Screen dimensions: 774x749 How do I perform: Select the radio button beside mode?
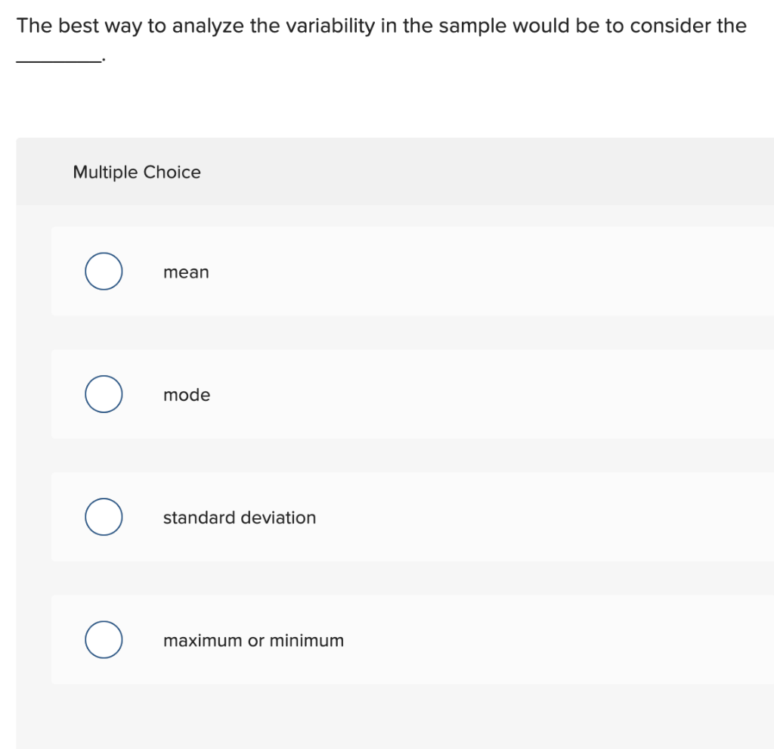104,393
